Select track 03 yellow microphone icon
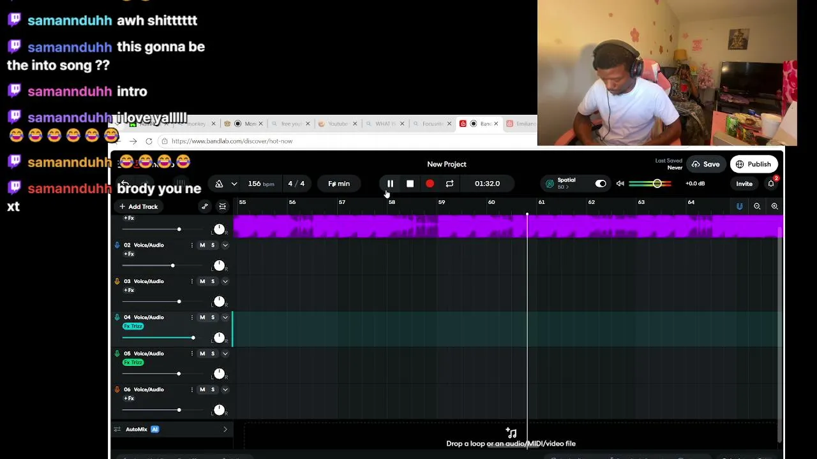Screen dimensions: 817x459 pyautogui.click(x=117, y=282)
